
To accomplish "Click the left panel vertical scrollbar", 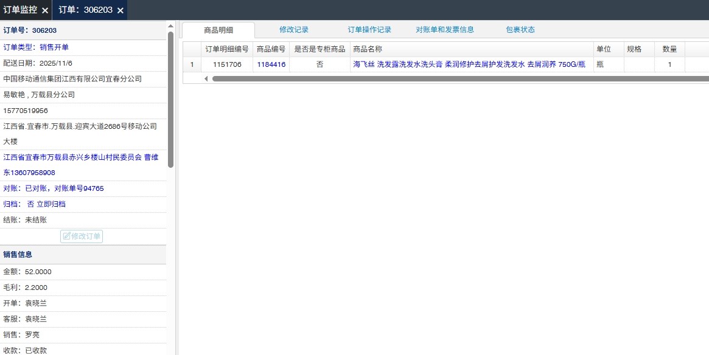I will click(x=171, y=97).
